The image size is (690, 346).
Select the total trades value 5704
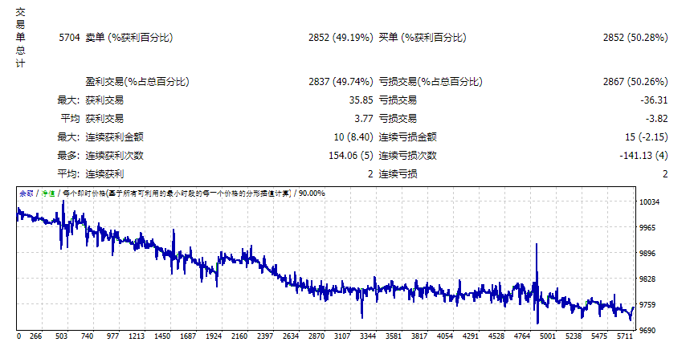click(x=70, y=38)
